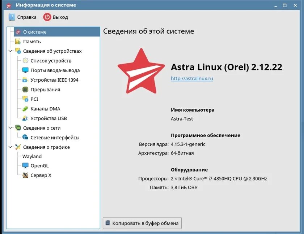304x234 pixels.
Task: Open the Справка toolbar label
Action: [x=27, y=17]
